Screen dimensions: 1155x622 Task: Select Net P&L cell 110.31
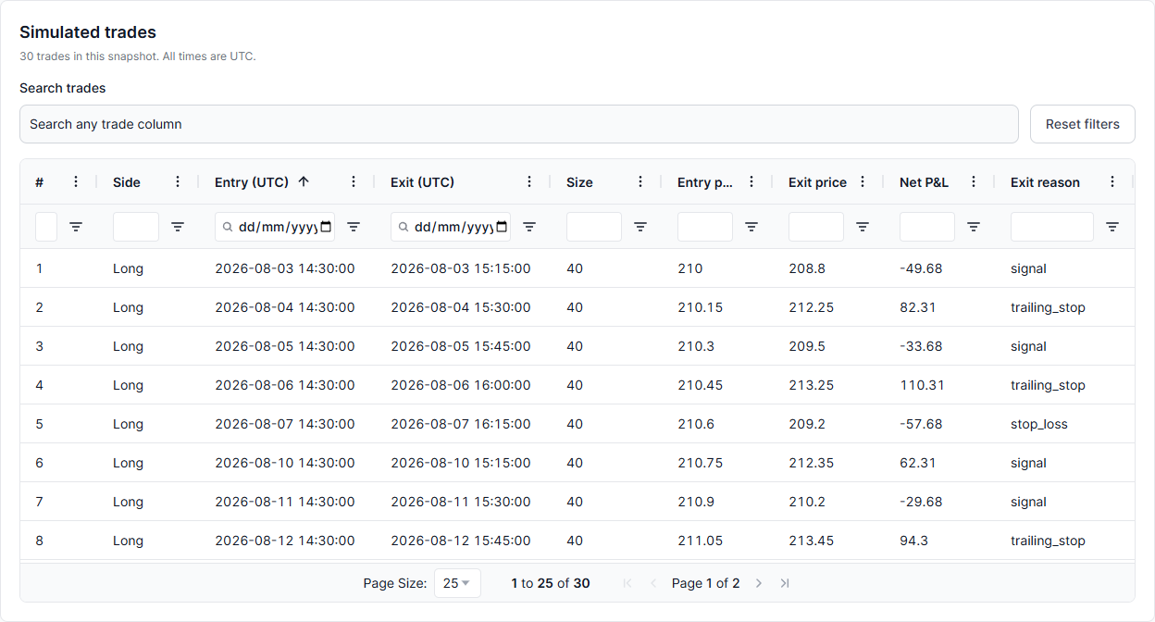click(x=939, y=385)
